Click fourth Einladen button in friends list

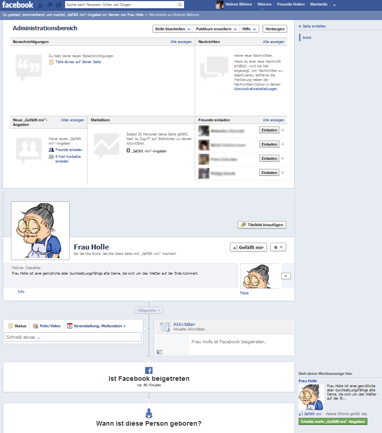pos(269,173)
